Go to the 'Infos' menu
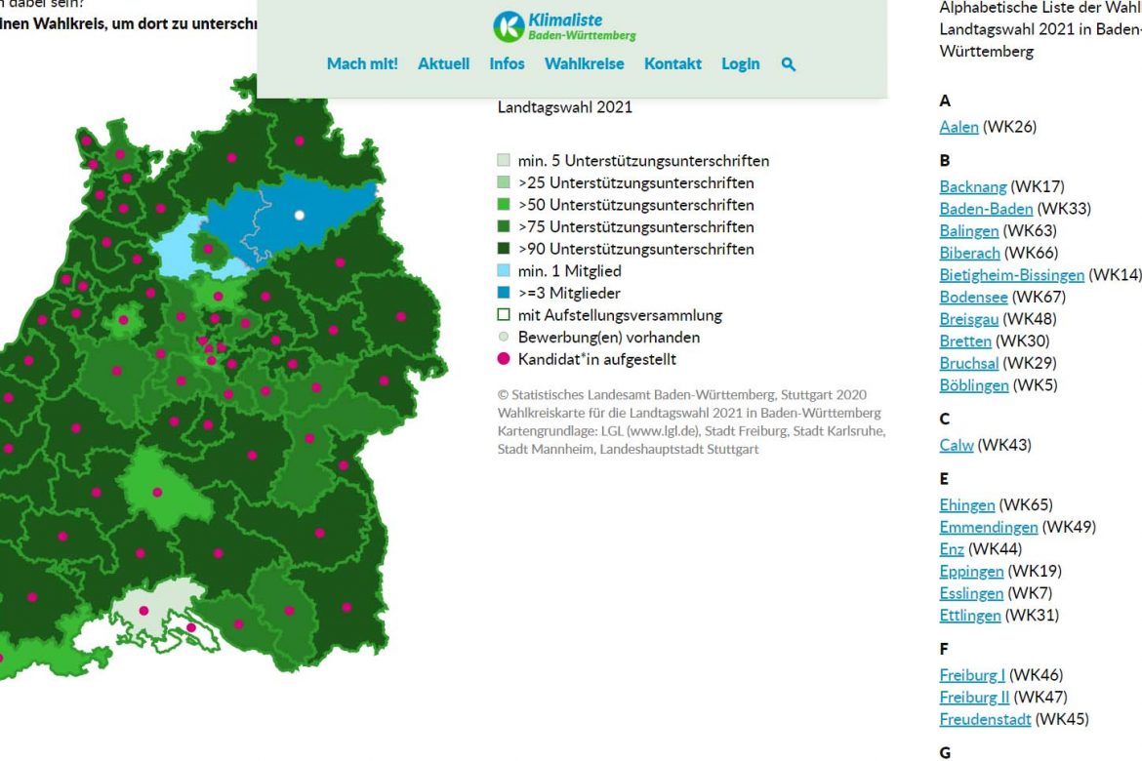Viewport: 1142px width, 761px height. (507, 64)
